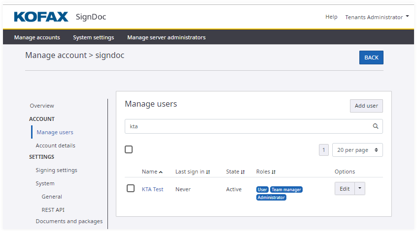This screenshot has height=232, width=417.
Task: Expand the arrow next to Edit
Action: (x=359, y=189)
